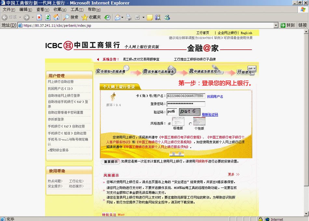Click the 个性版 preview thumbnail
Image resolution: width=309 pixels, height=221 pixels.
click(199, 121)
